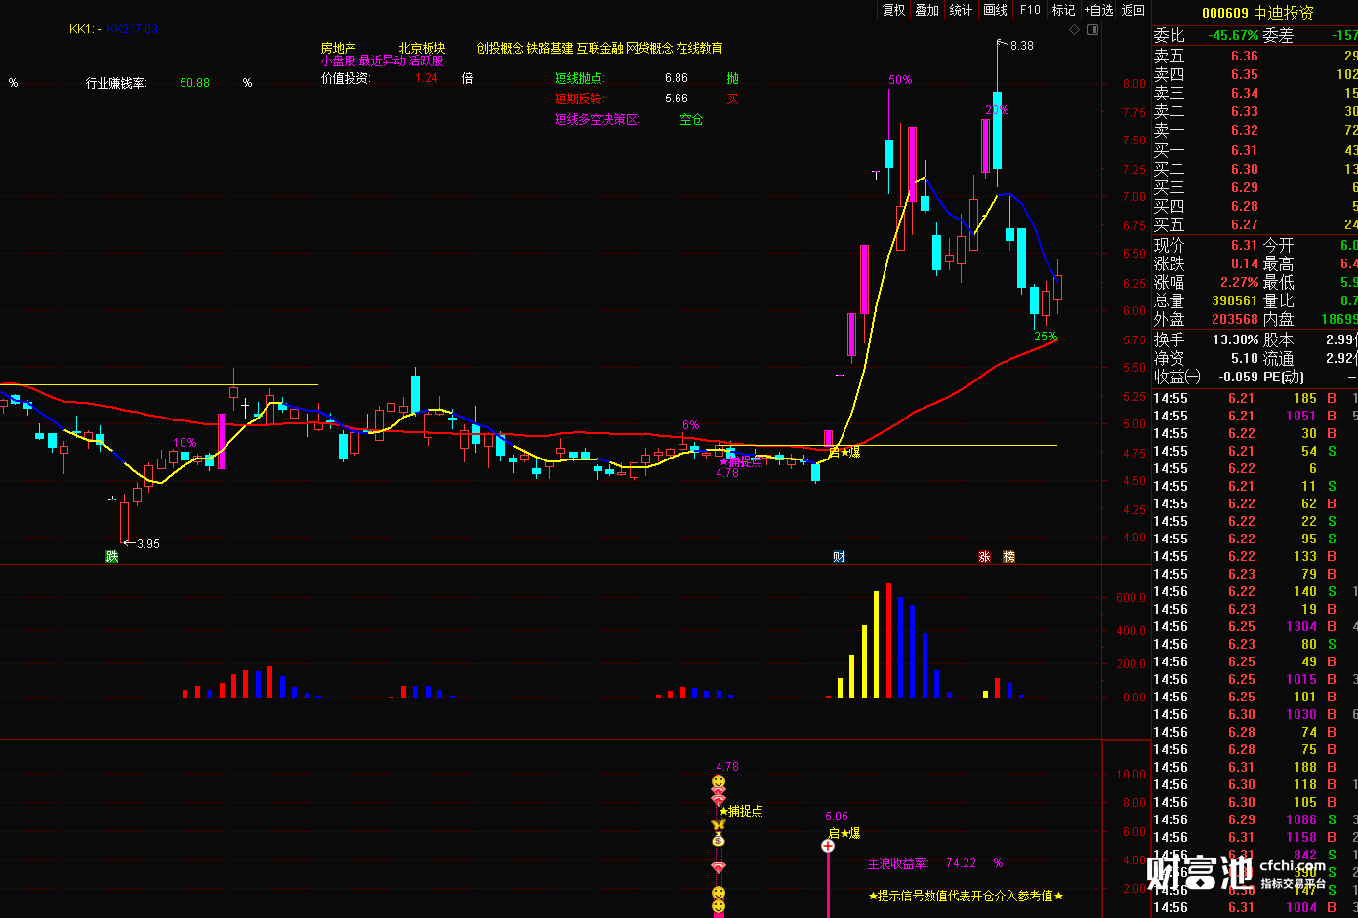Click the 外盘 value 203568

click(1235, 319)
